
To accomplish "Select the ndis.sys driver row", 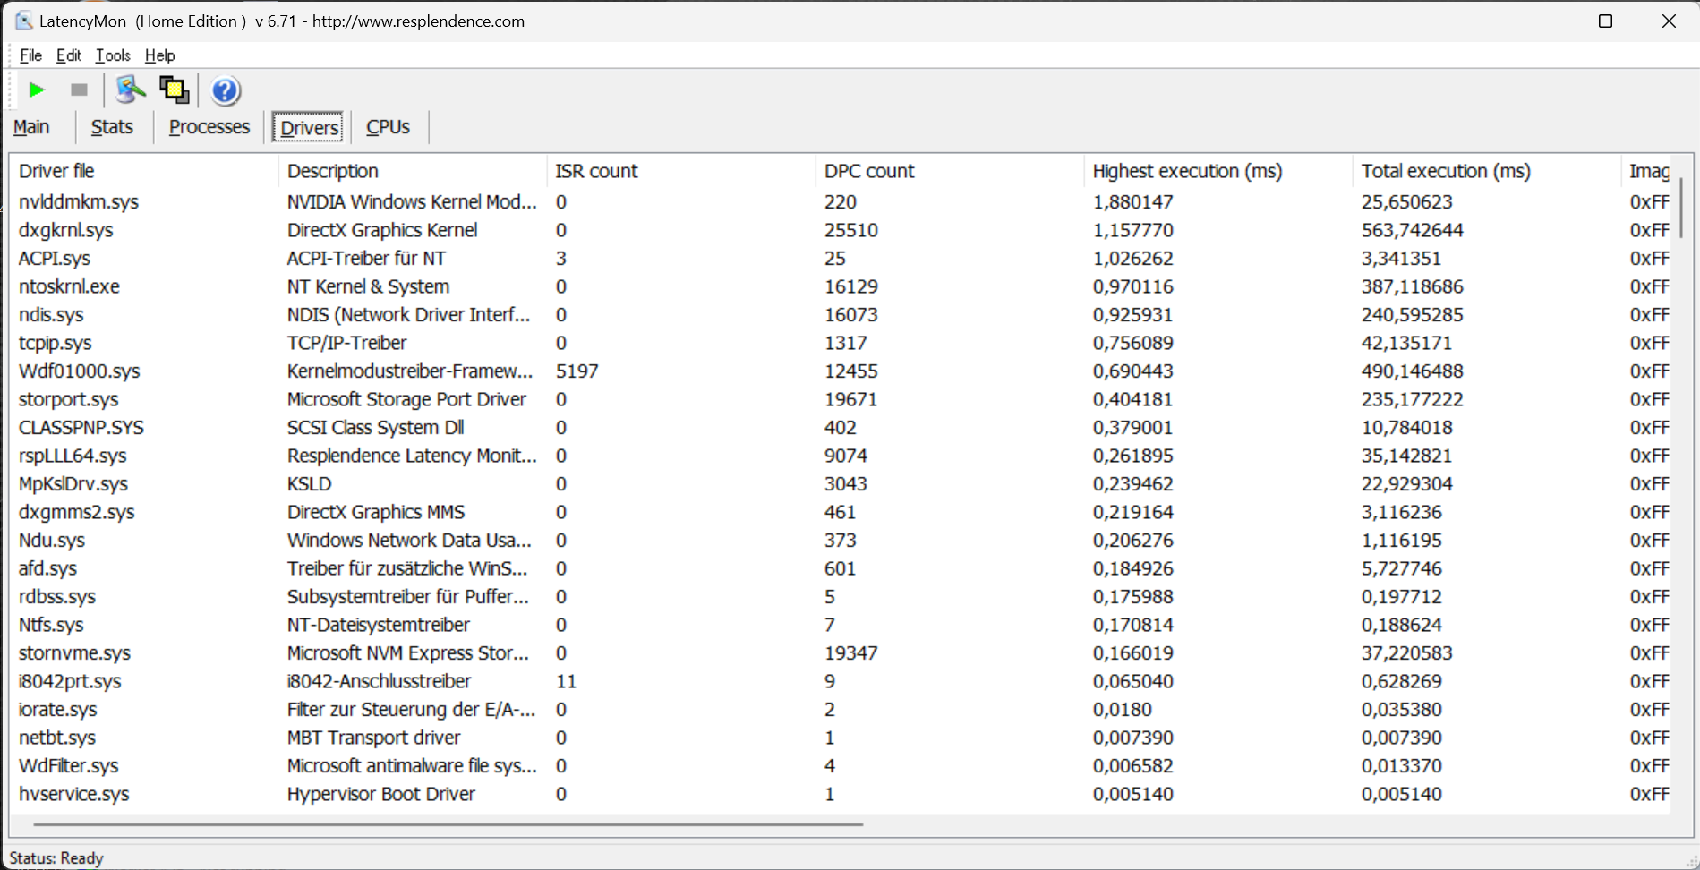I will [x=840, y=315].
